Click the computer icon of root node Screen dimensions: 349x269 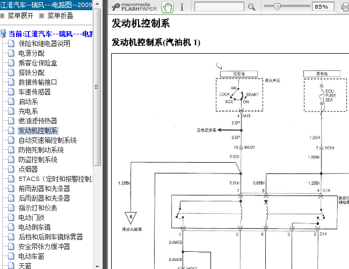tap(3, 34)
